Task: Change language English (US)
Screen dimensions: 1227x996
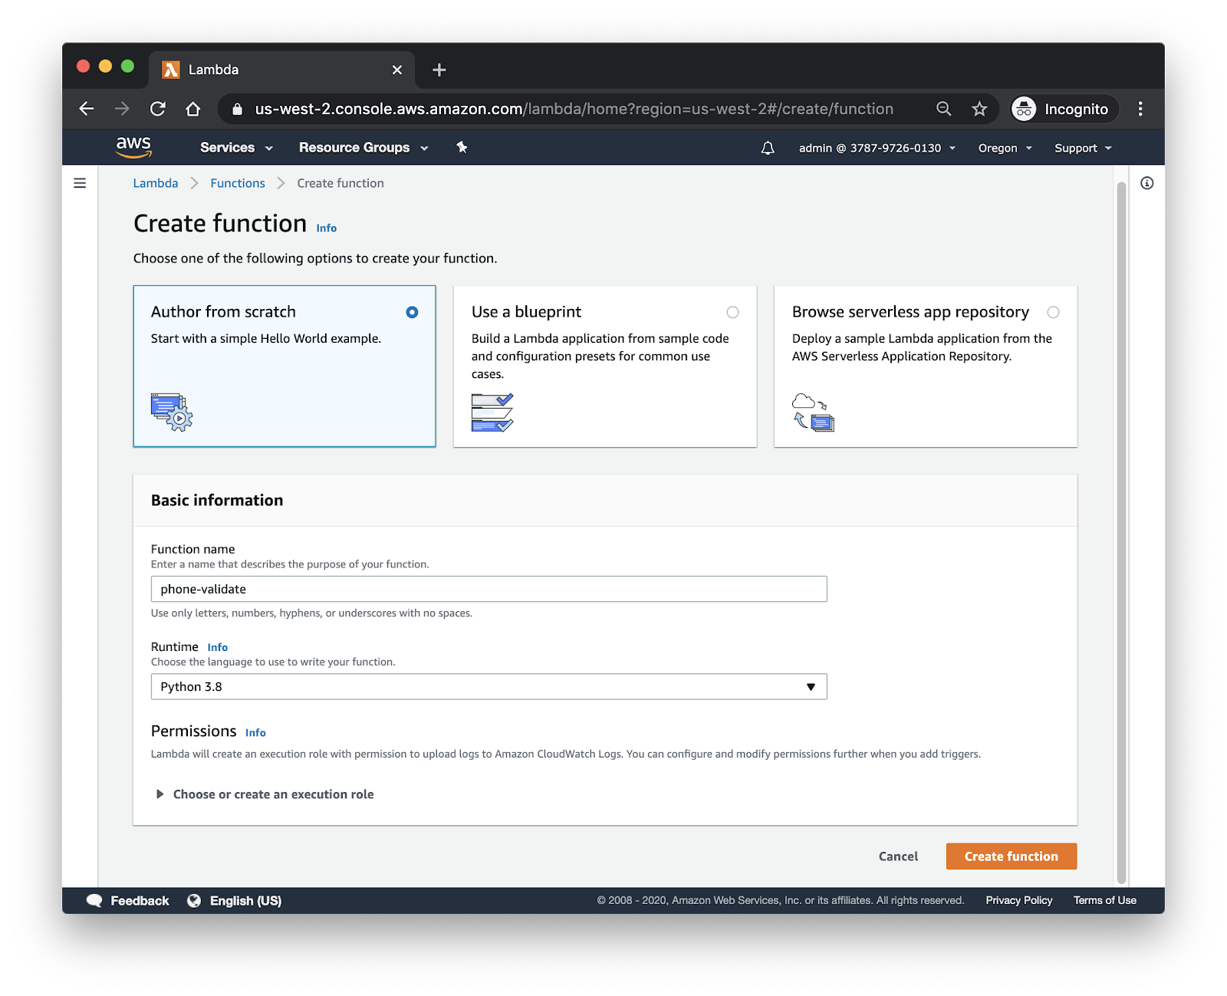Action: pos(245,900)
